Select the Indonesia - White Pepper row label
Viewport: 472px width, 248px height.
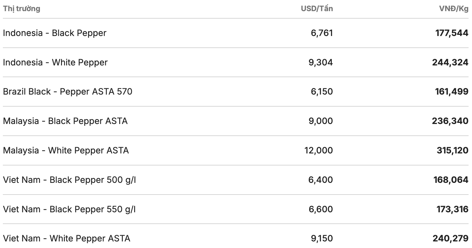coord(55,62)
